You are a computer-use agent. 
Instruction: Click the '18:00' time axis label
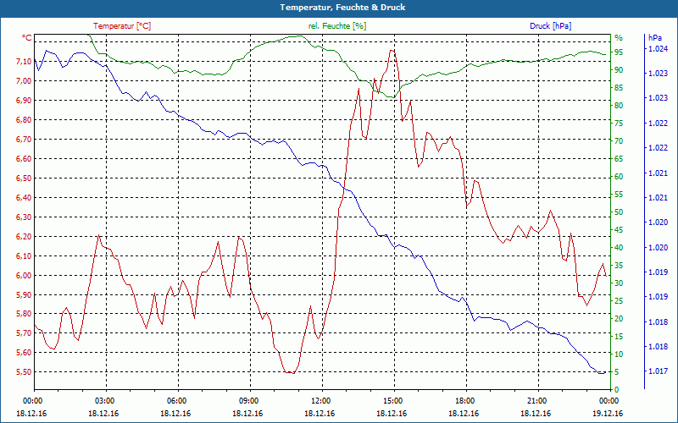point(464,400)
